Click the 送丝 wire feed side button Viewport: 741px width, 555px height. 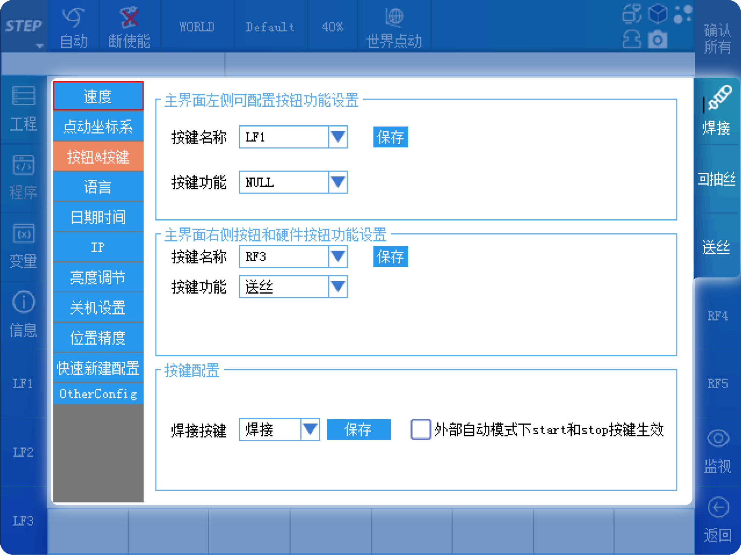pyautogui.click(x=717, y=247)
